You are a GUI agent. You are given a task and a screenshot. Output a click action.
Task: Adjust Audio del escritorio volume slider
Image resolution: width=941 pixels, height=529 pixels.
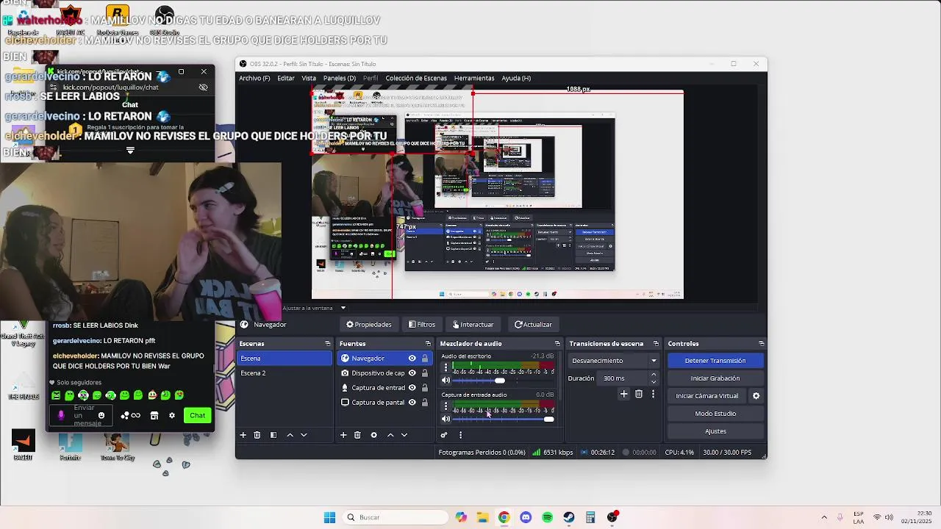point(500,381)
